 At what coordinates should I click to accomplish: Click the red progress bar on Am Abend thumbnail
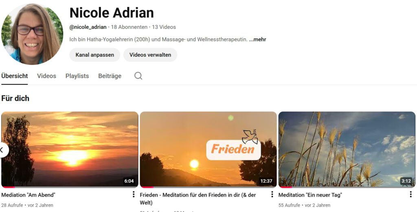click(x=8, y=187)
